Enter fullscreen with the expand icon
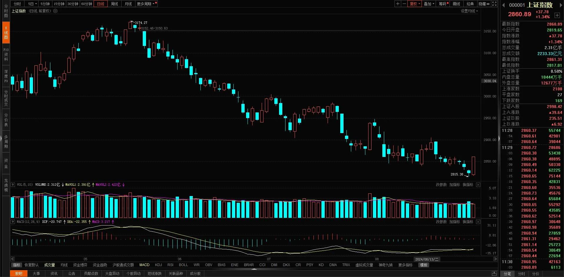Image resolution: width=564 pixels, height=277 pixels. pyautogui.click(x=495, y=4)
